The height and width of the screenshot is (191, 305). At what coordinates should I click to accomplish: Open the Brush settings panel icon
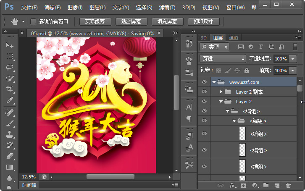(x=189, y=73)
